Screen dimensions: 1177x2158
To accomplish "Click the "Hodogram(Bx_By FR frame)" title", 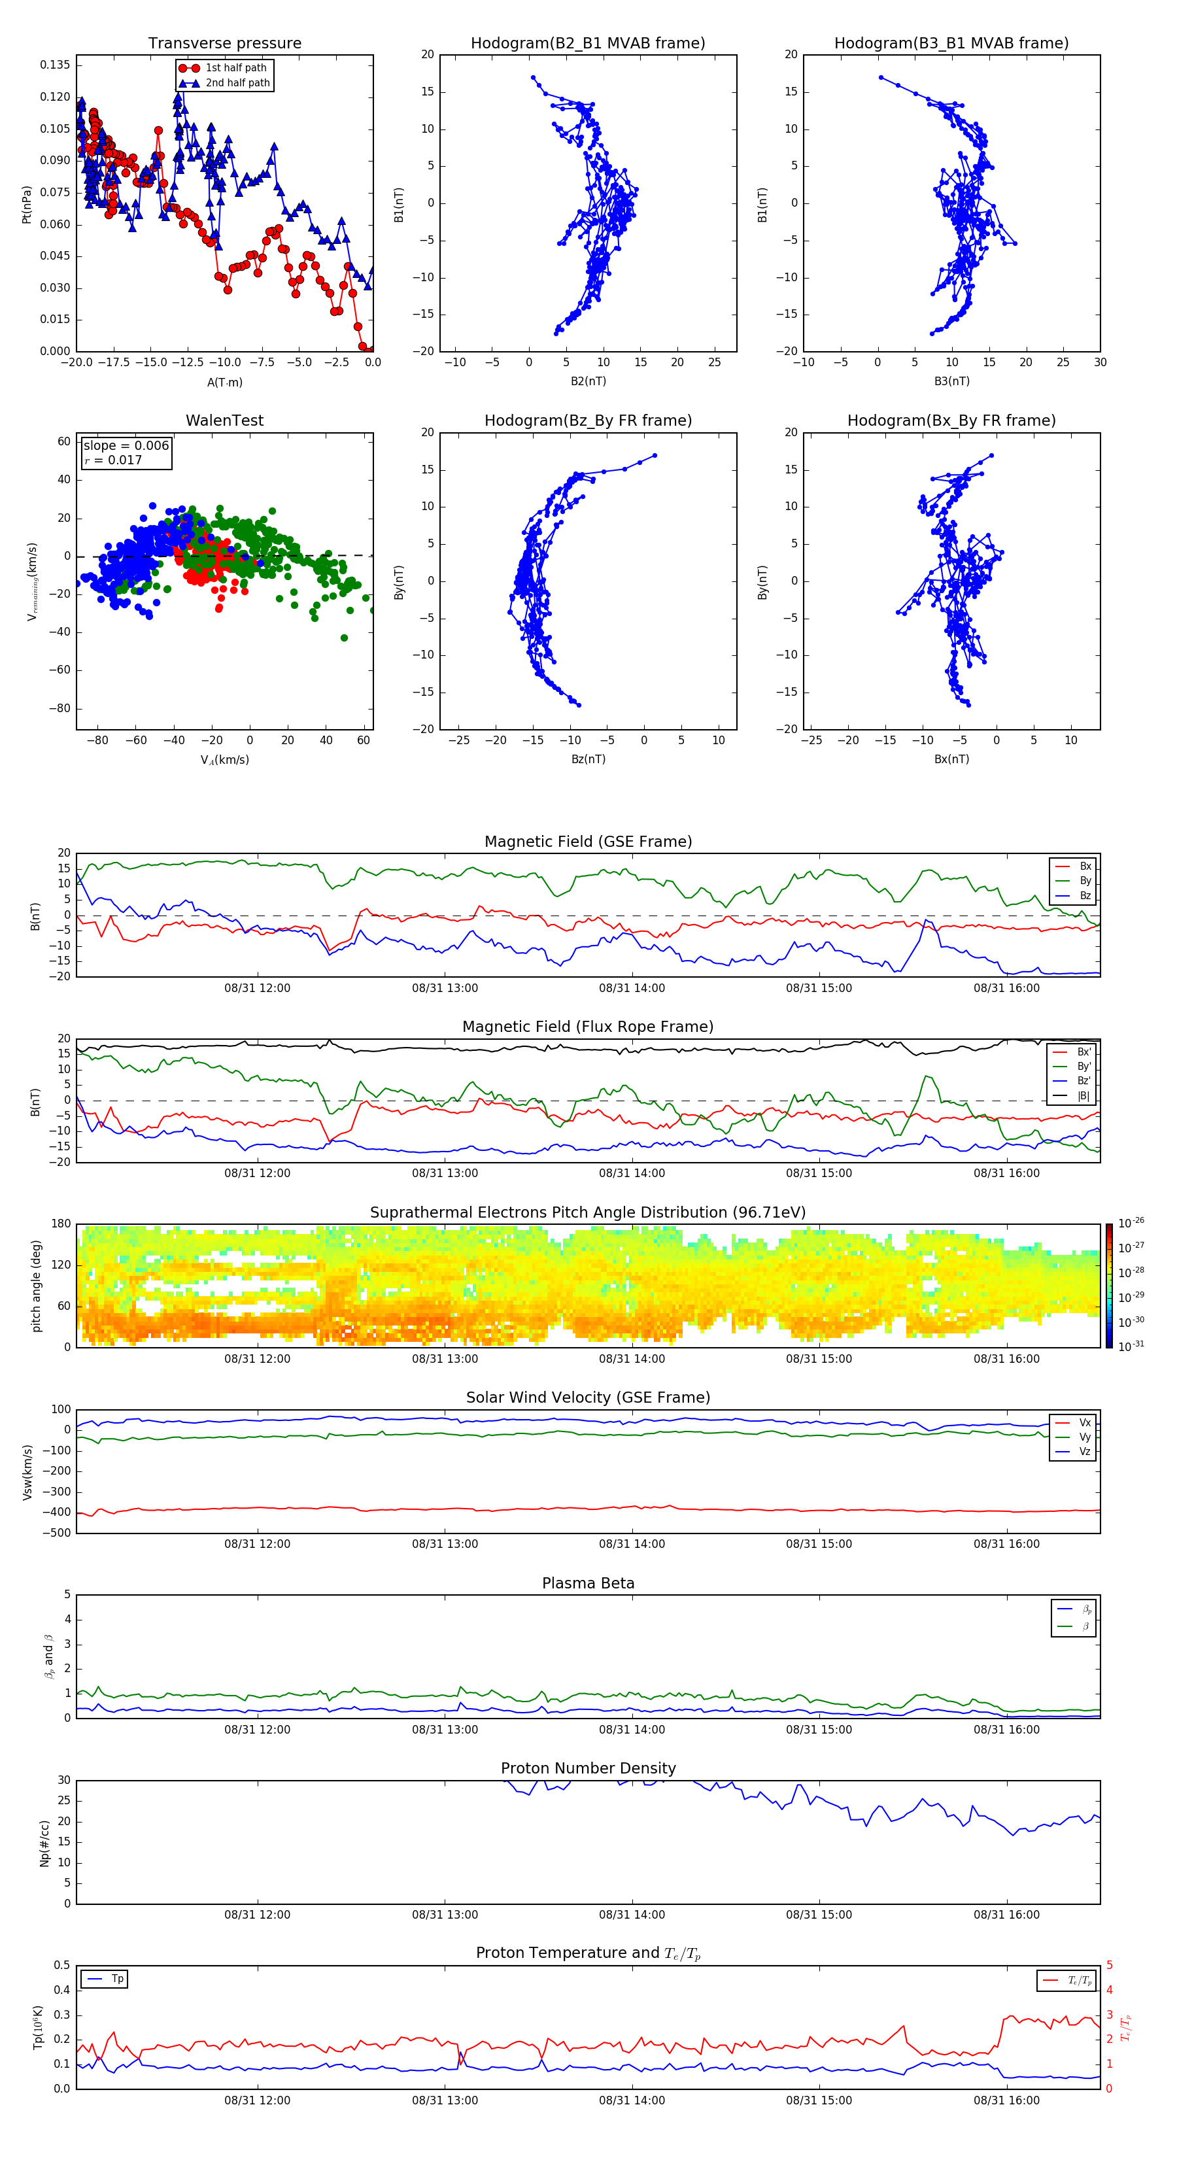I will 951,420.
